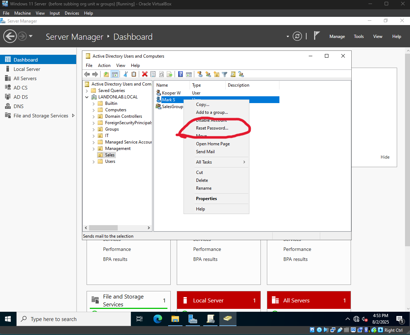Click the clipboard Copy toolbar icon
The width and height of the screenshot is (410, 335).
(133, 74)
